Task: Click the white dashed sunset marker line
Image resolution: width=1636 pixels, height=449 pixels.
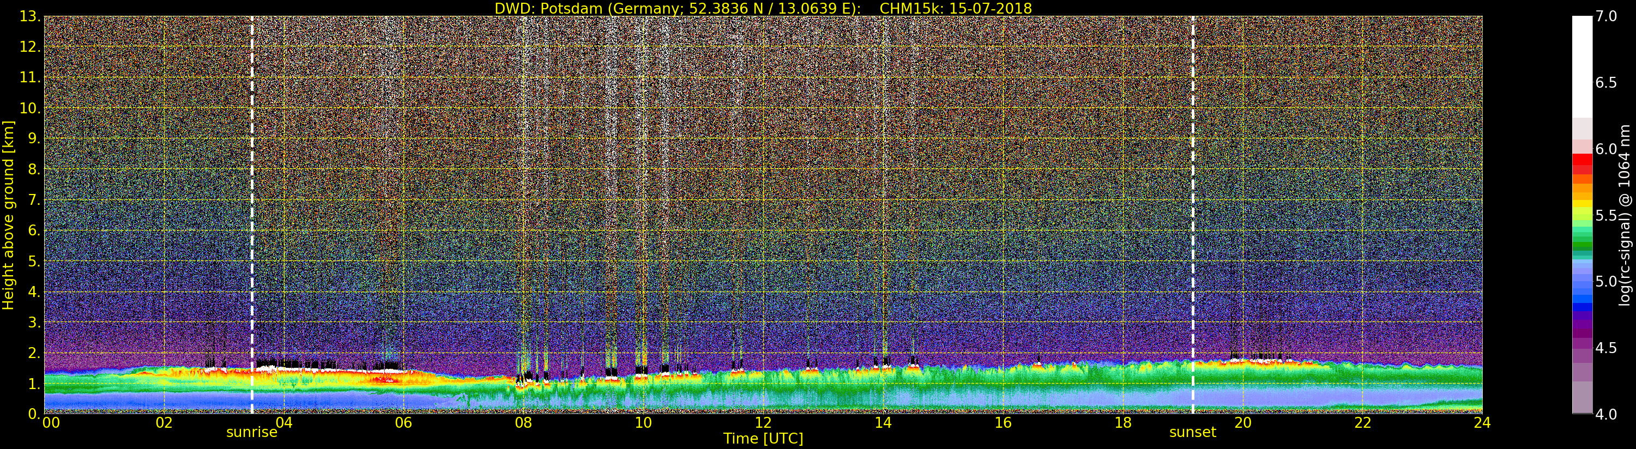Action: click(x=1193, y=215)
